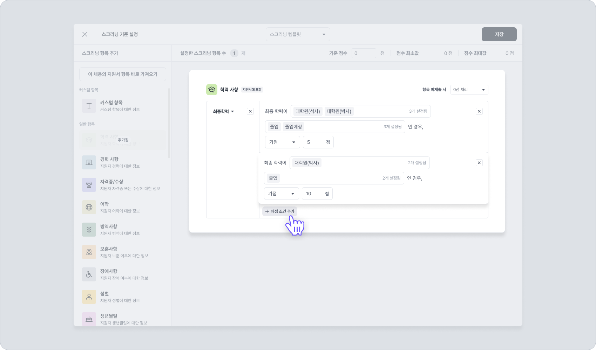Add the 보훈사항 medal icon item
This screenshot has height=350, width=596.
[x=89, y=252]
